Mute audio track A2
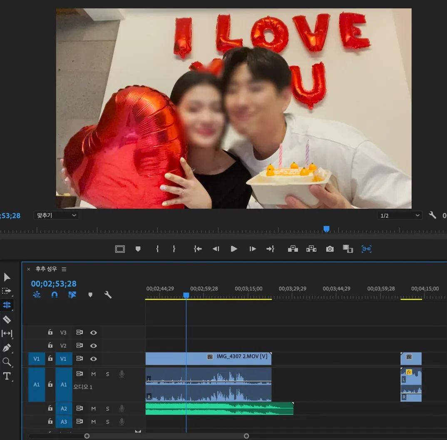447x440 pixels. (x=93, y=409)
